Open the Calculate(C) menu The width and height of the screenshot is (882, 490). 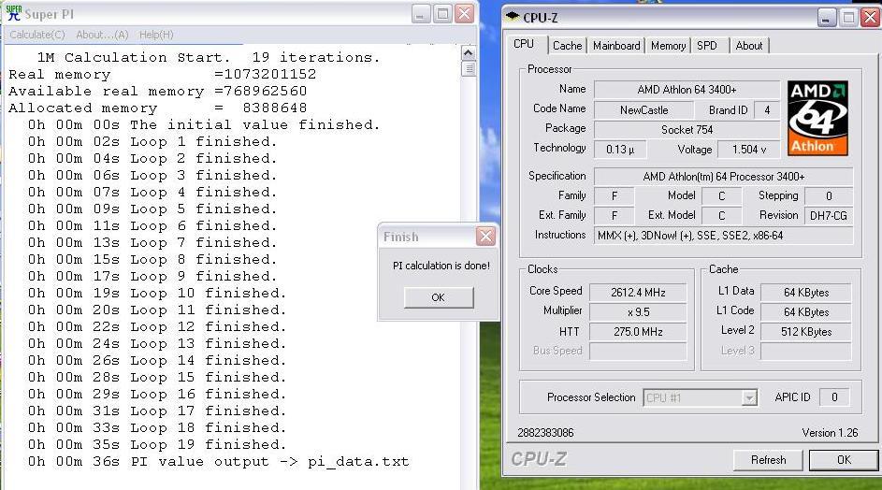click(x=37, y=35)
